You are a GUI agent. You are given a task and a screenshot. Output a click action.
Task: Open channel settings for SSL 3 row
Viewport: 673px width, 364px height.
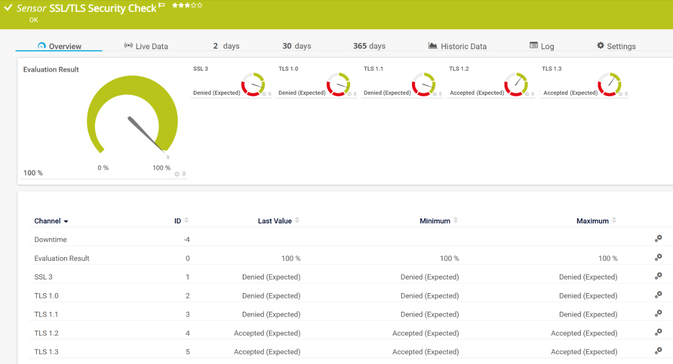click(x=658, y=276)
